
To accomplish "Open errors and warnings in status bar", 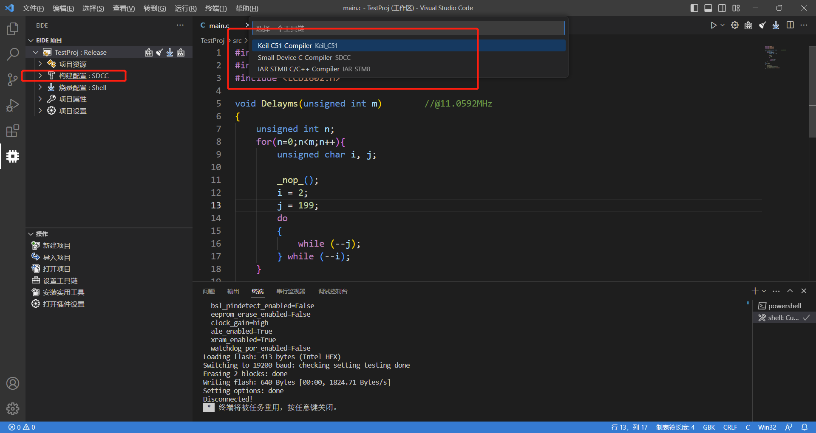I will [x=22, y=427].
